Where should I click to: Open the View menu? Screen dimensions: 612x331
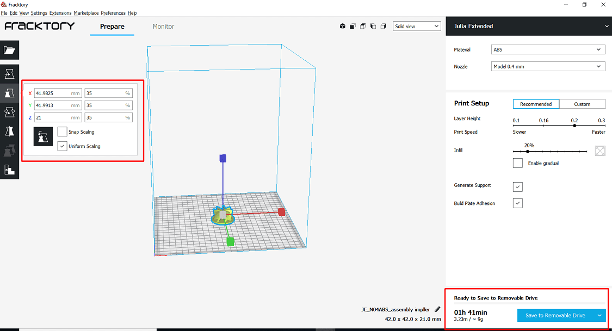pyautogui.click(x=24, y=13)
